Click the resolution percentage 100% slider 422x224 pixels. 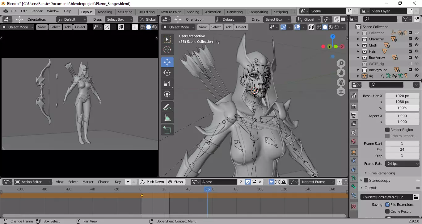(402, 108)
